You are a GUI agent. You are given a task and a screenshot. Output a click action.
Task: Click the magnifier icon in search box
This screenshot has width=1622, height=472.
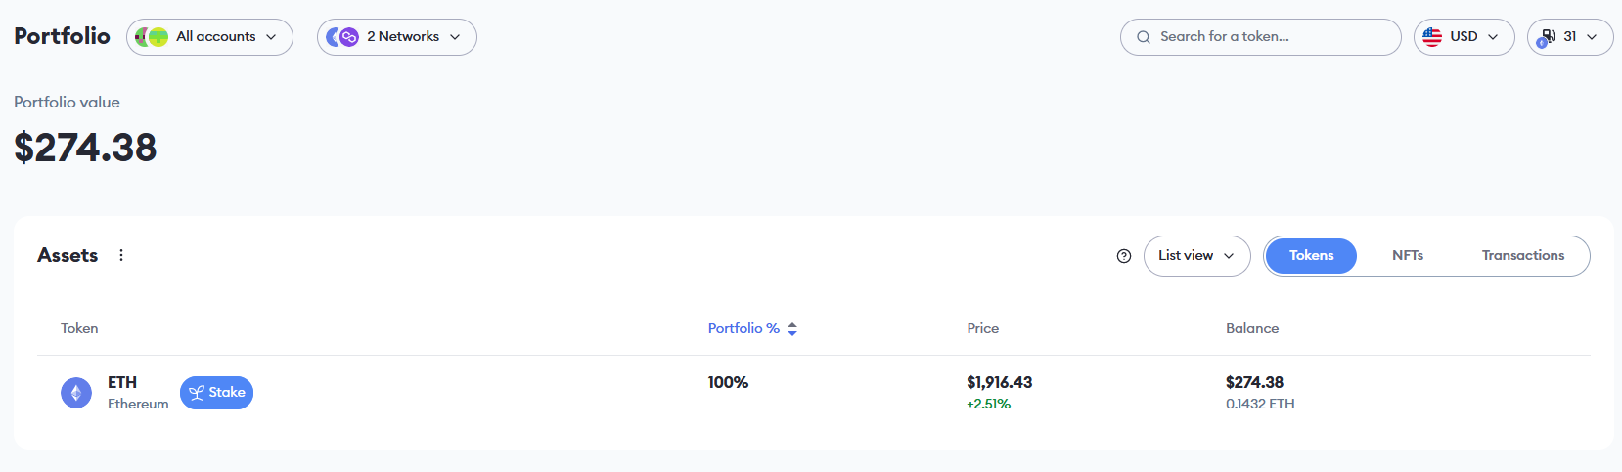click(1144, 37)
